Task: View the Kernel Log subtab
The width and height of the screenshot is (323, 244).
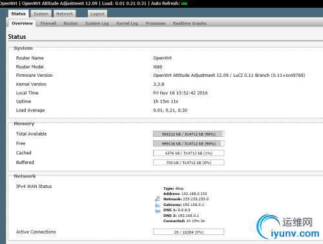Action: 127,23
